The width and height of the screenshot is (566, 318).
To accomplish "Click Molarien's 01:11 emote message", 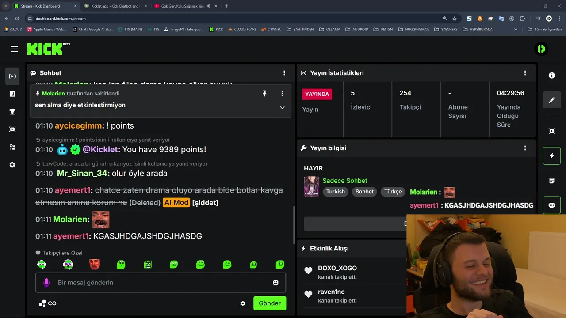I will coord(100,220).
